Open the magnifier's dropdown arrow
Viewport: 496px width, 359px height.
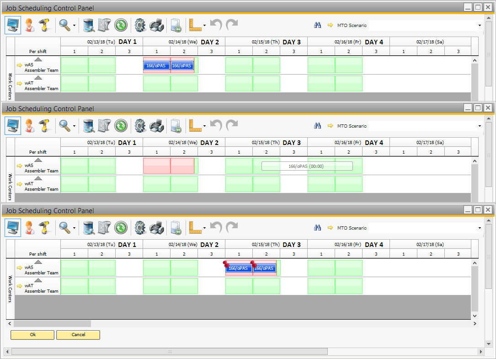coord(74,26)
